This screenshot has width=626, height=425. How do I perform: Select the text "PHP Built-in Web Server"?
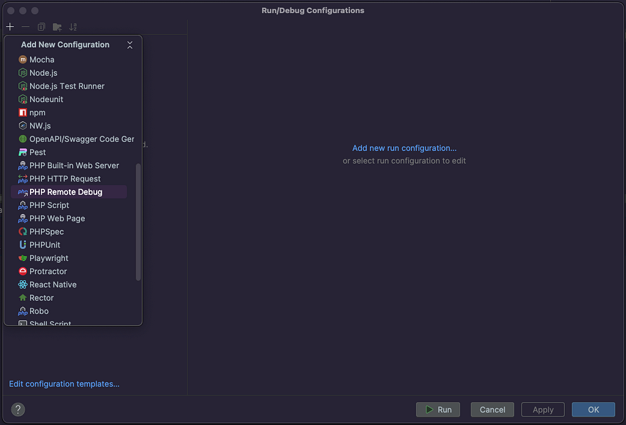pos(74,165)
